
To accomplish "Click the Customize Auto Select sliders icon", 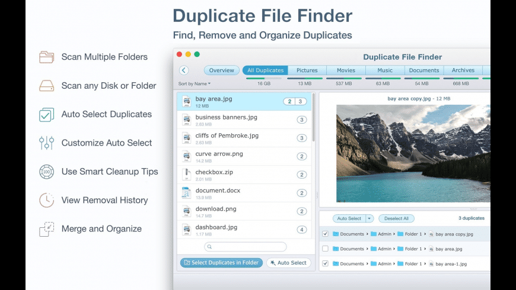I will coord(46,143).
